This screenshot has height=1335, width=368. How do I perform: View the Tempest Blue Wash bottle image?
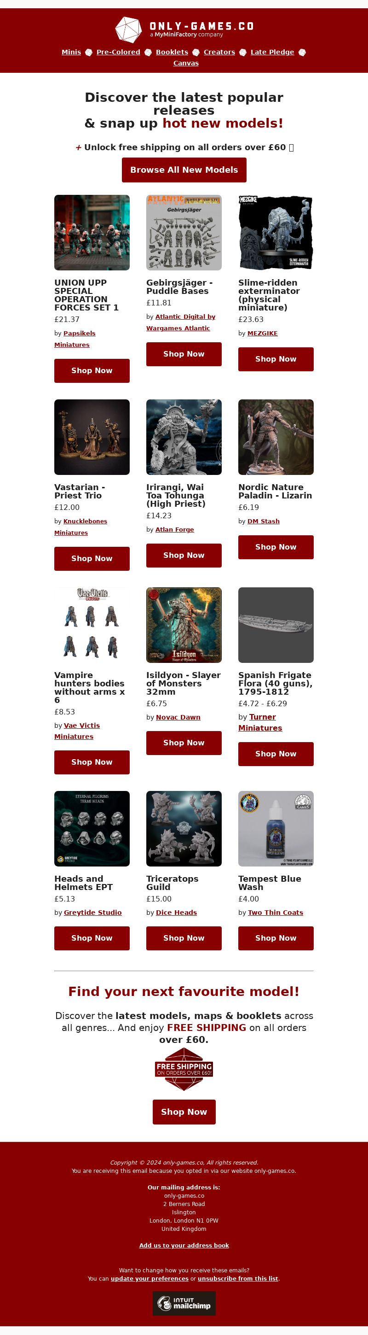276,828
